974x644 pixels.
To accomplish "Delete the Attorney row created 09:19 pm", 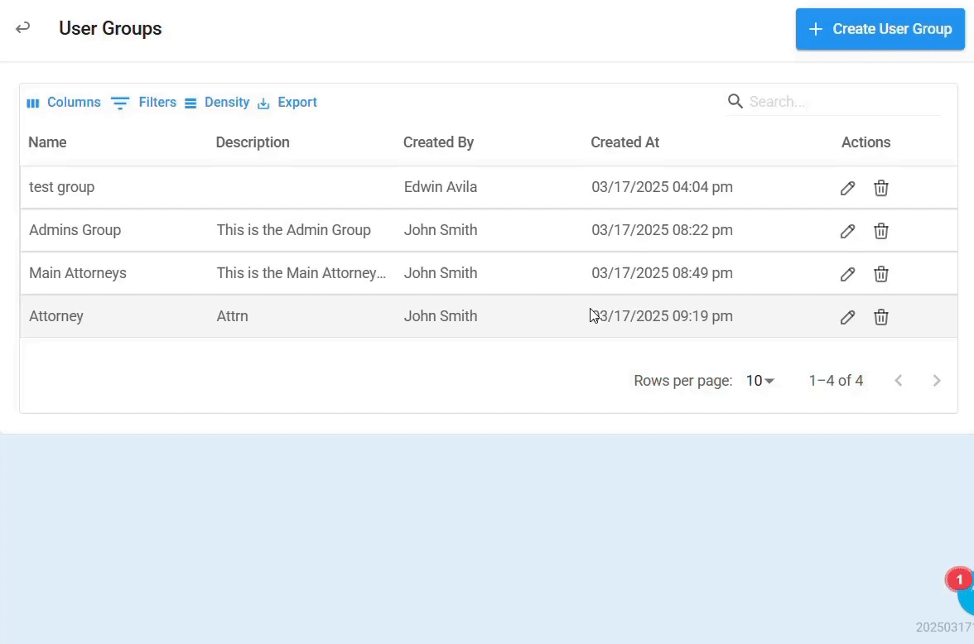I will [881, 317].
